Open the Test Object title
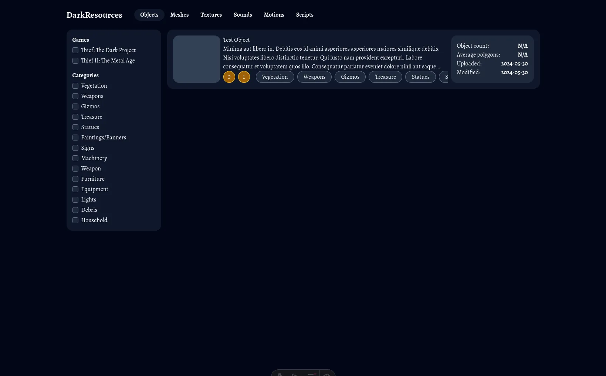 pyautogui.click(x=236, y=40)
